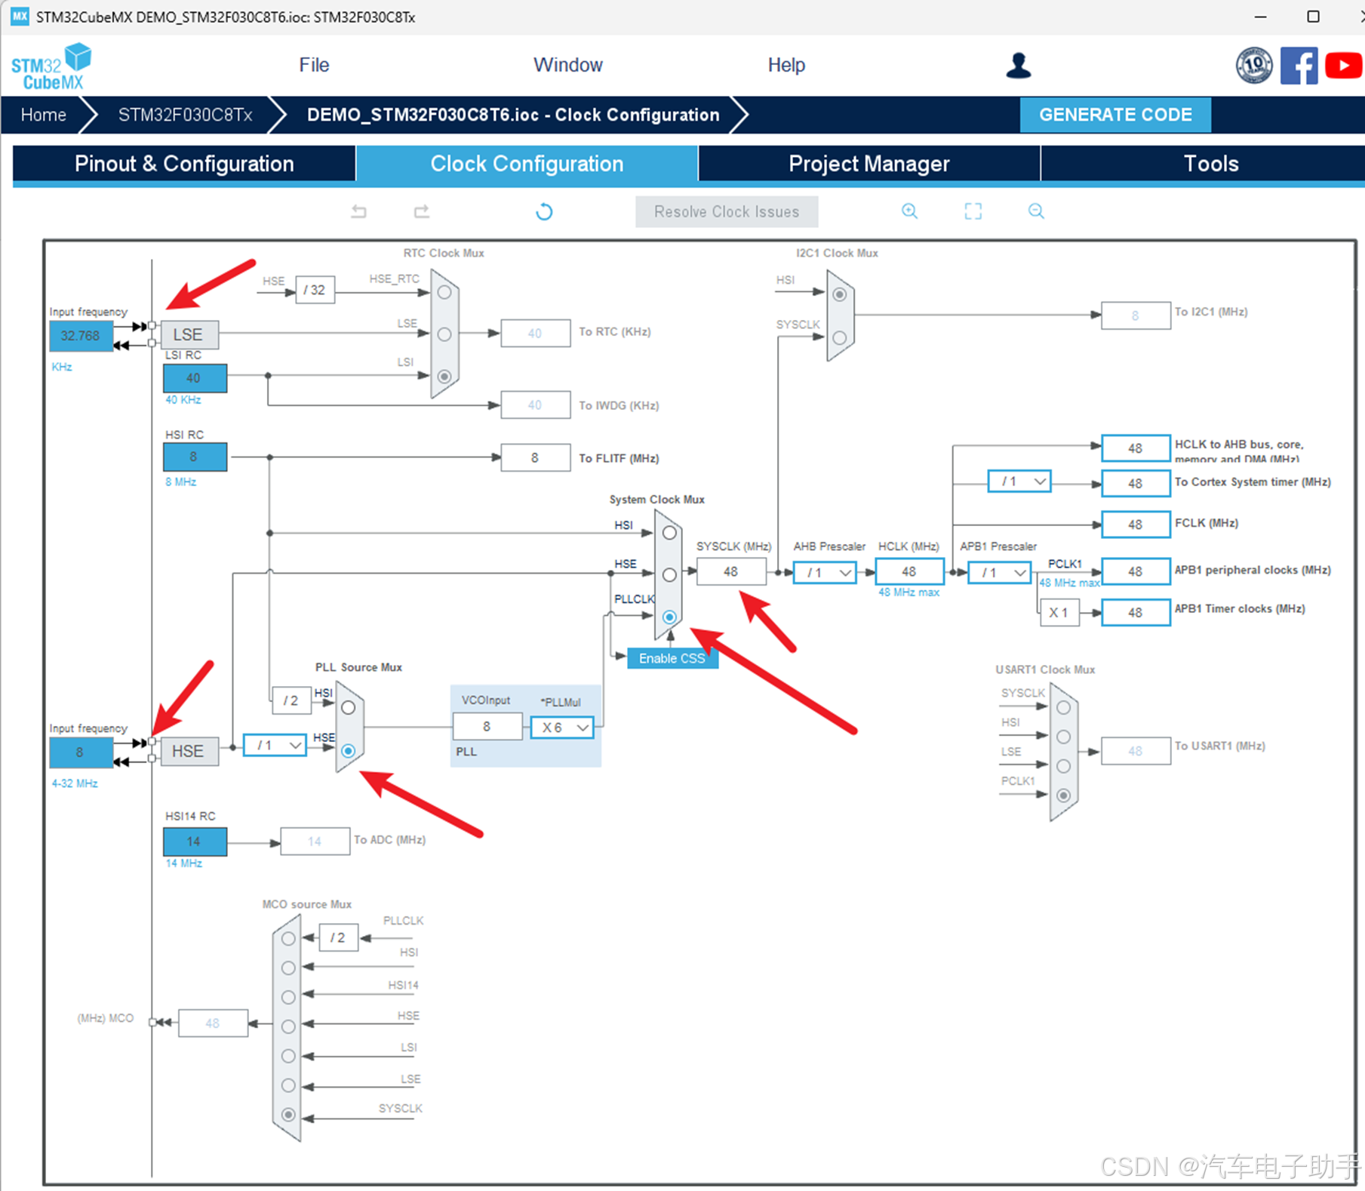Open the APB1 Prescaler dropdown
This screenshot has width=1365, height=1191.
coord(999,573)
